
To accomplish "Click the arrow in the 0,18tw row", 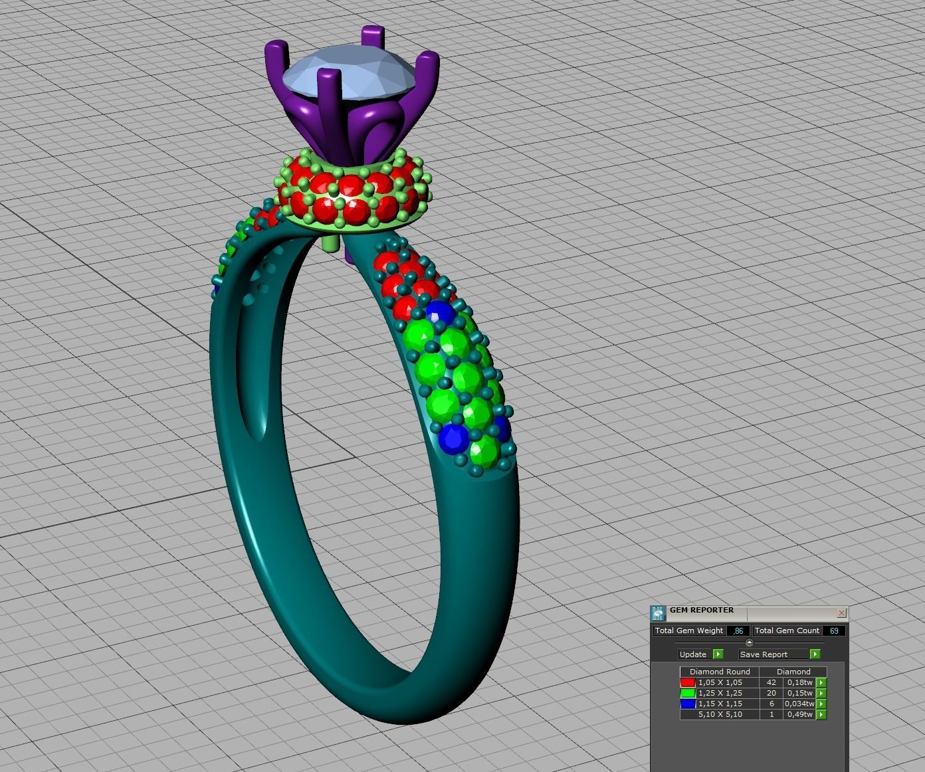I will point(821,682).
